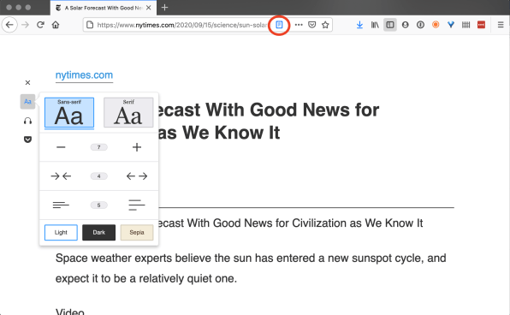Open page actions three-dot menu
The height and width of the screenshot is (315, 510).
tap(299, 25)
